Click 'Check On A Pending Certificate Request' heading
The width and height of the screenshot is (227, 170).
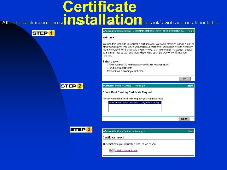(x=127, y=92)
